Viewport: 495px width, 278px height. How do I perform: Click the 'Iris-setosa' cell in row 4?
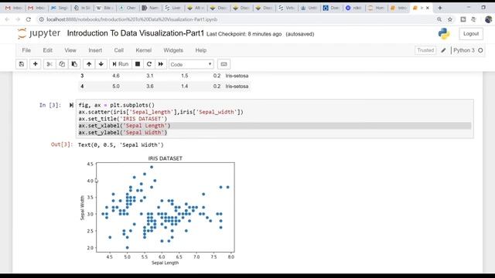[237, 86]
